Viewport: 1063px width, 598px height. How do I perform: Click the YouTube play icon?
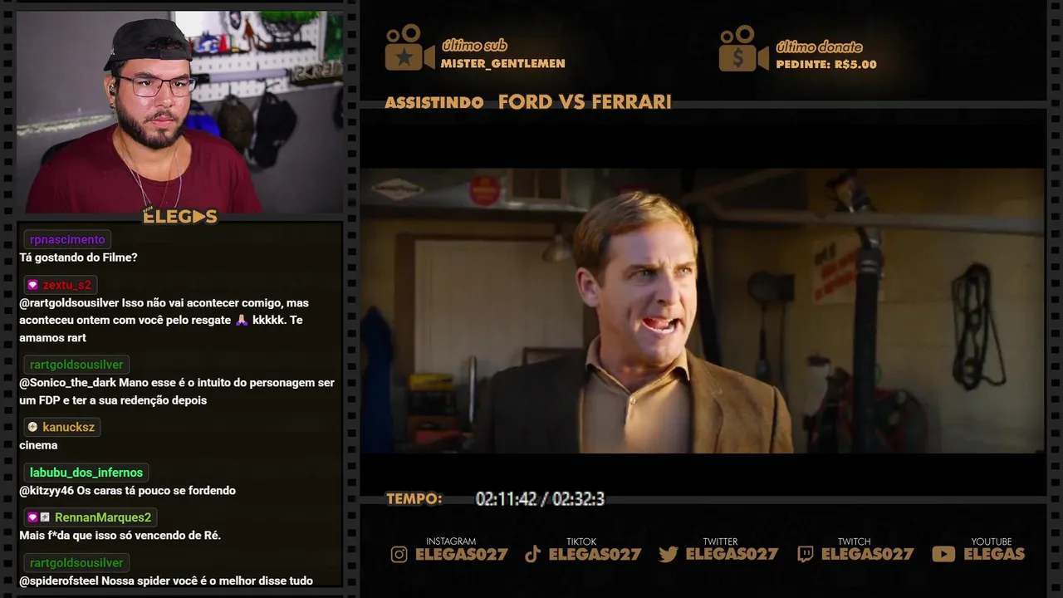[x=943, y=555]
